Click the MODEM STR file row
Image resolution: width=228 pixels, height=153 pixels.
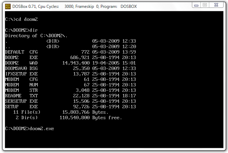click(71, 90)
